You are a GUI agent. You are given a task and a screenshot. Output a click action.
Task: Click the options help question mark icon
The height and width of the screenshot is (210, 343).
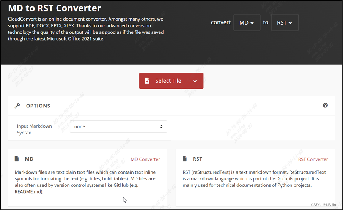pyautogui.click(x=325, y=105)
